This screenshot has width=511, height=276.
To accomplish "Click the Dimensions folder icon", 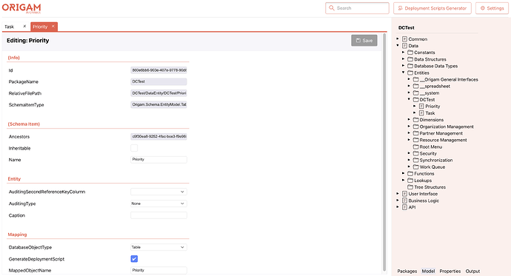I will pos(416,120).
